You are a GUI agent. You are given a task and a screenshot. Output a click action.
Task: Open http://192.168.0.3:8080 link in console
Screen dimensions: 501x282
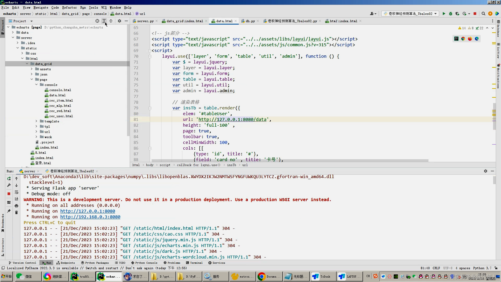pos(90,217)
